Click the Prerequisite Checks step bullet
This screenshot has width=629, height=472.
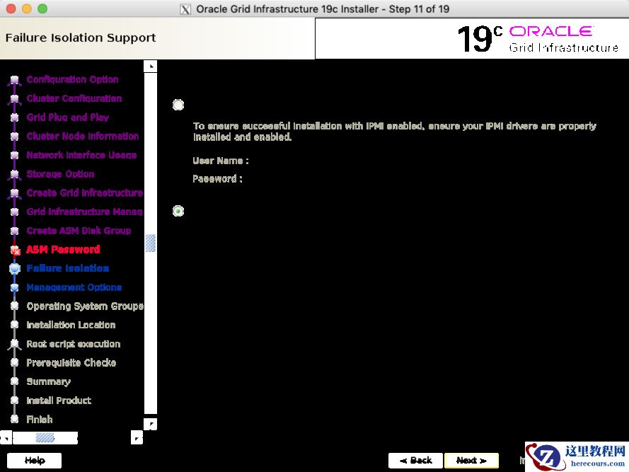coord(14,363)
